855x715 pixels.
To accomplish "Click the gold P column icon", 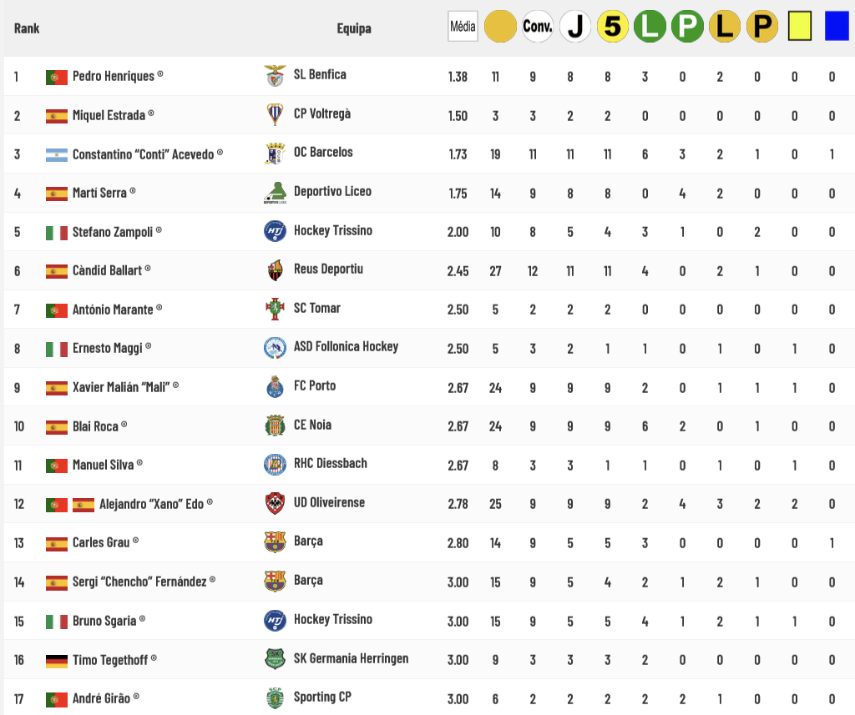I will coord(762,27).
